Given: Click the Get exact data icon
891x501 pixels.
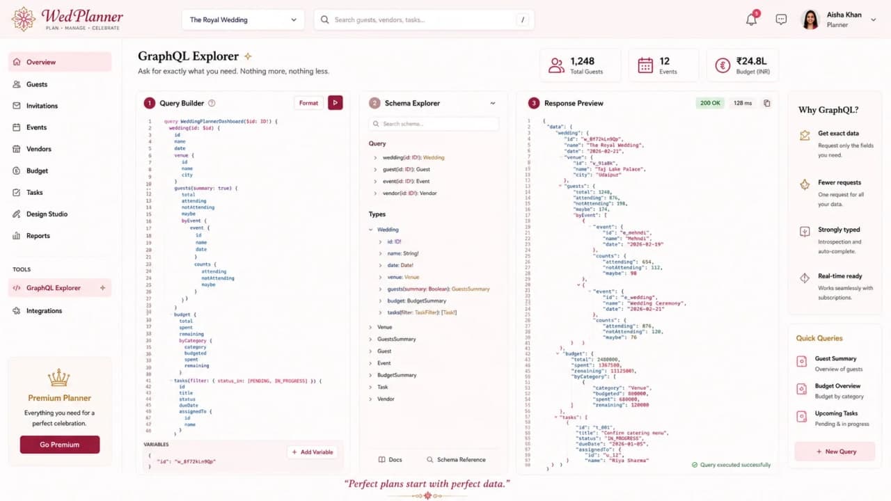Looking at the screenshot, I should [805, 135].
